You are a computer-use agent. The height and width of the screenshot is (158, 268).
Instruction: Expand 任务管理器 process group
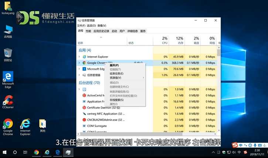point(79,75)
